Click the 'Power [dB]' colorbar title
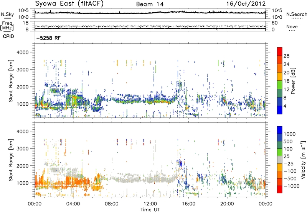The image size is (307, 212). [x=293, y=81]
